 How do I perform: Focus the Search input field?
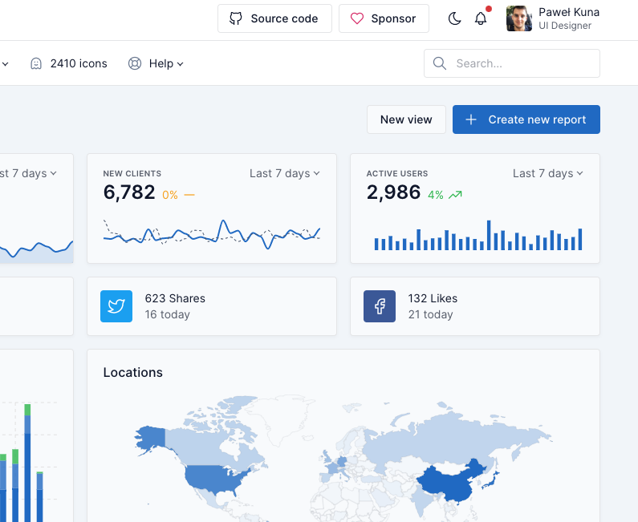point(512,63)
